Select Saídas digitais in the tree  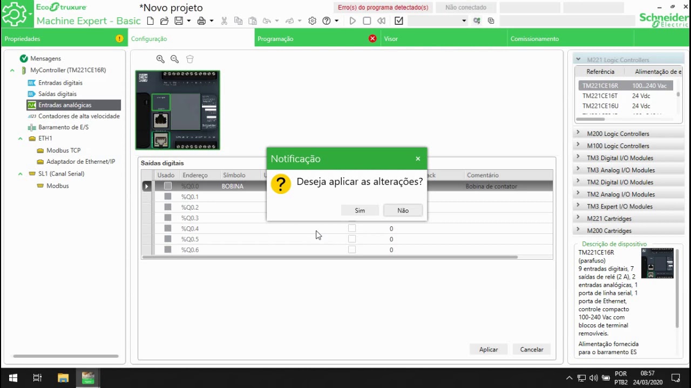pos(57,94)
